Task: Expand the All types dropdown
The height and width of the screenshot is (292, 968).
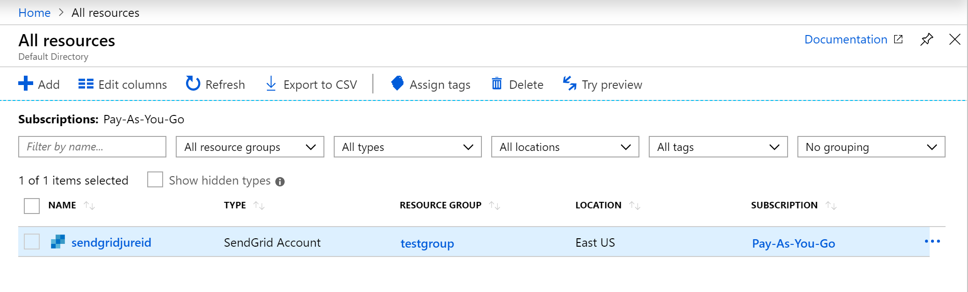Action: pos(408,147)
